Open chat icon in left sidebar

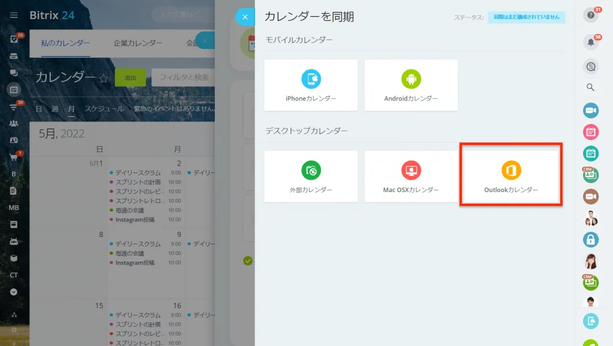tap(14, 73)
